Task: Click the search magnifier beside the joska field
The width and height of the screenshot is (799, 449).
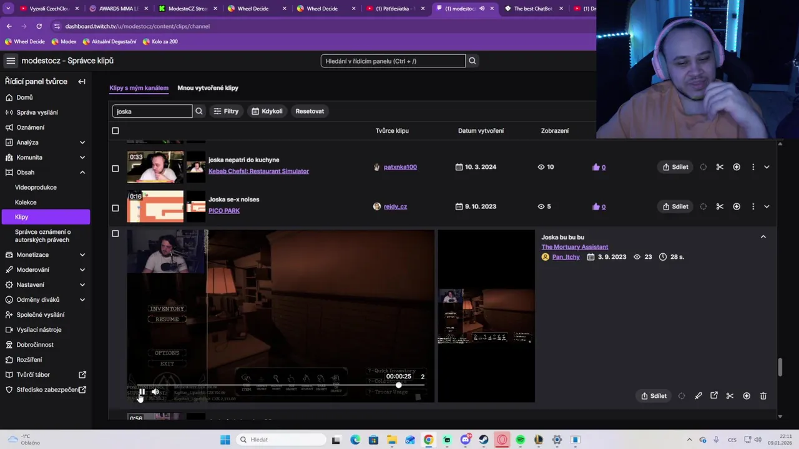Action: tap(199, 111)
